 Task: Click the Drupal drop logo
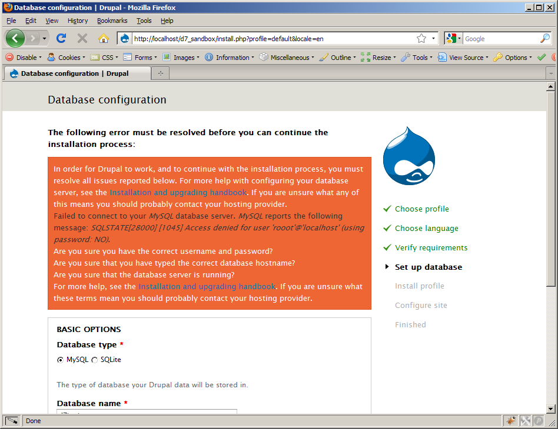point(409,156)
